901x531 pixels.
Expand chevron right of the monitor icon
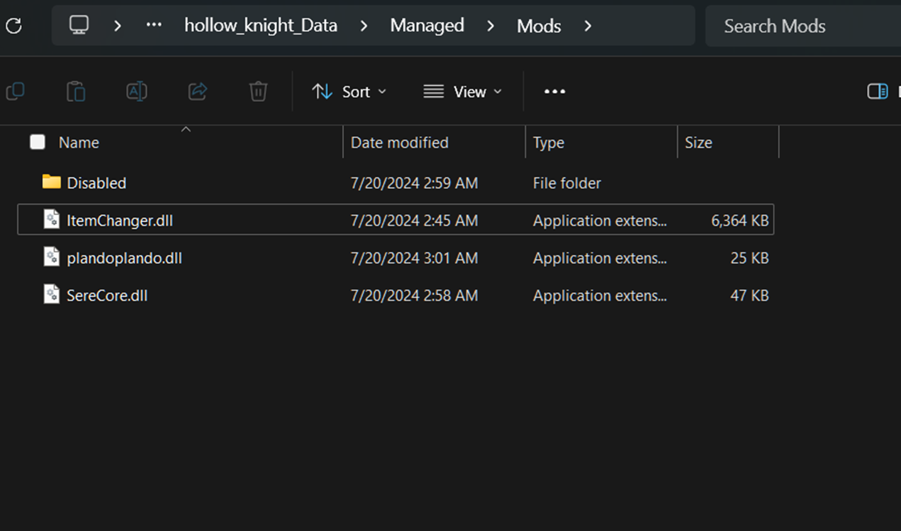tap(118, 26)
